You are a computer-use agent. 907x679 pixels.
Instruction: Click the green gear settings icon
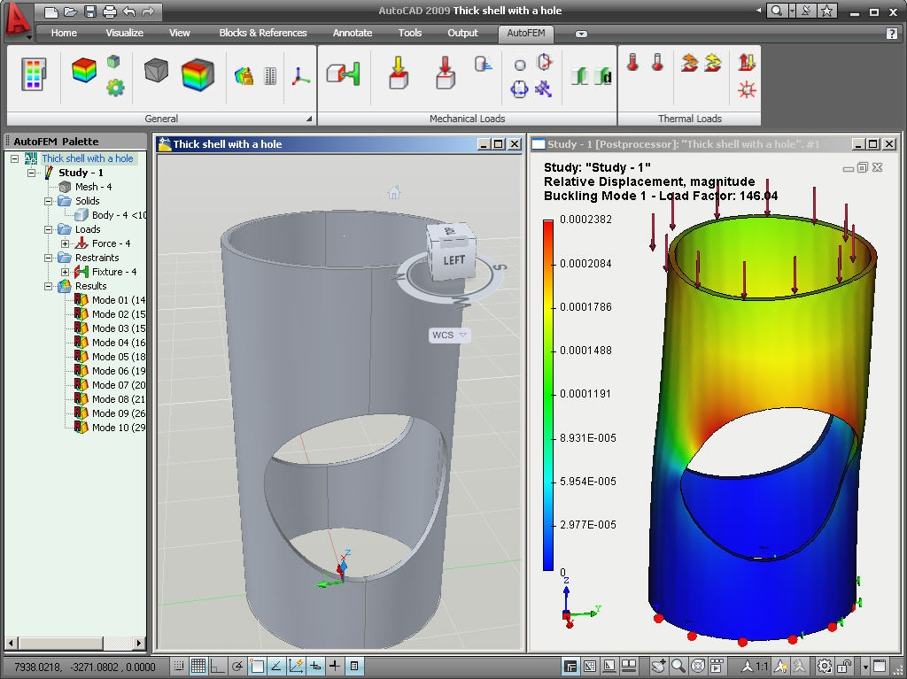(115, 88)
